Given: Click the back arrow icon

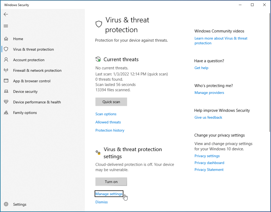Looking at the screenshot, I should coord(6,14).
